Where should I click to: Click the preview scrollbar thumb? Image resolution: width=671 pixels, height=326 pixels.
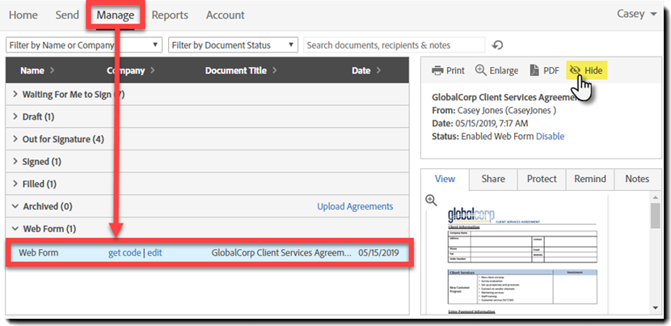tap(655, 216)
